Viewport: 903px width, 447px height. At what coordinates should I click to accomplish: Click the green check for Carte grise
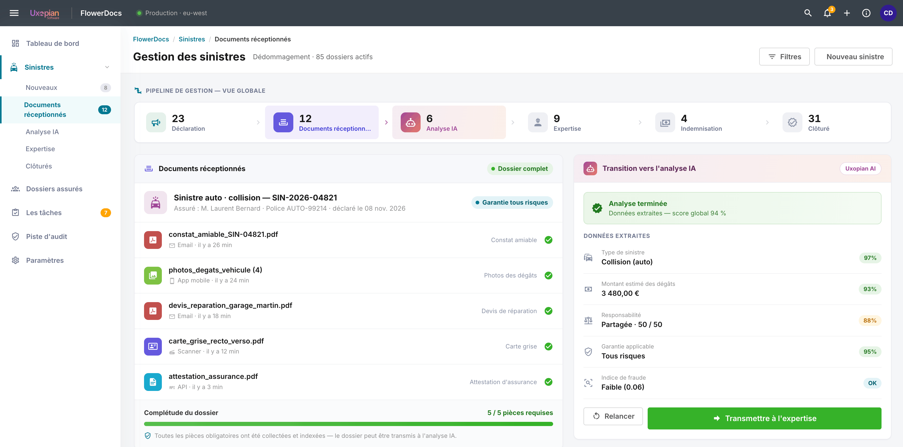[548, 346]
